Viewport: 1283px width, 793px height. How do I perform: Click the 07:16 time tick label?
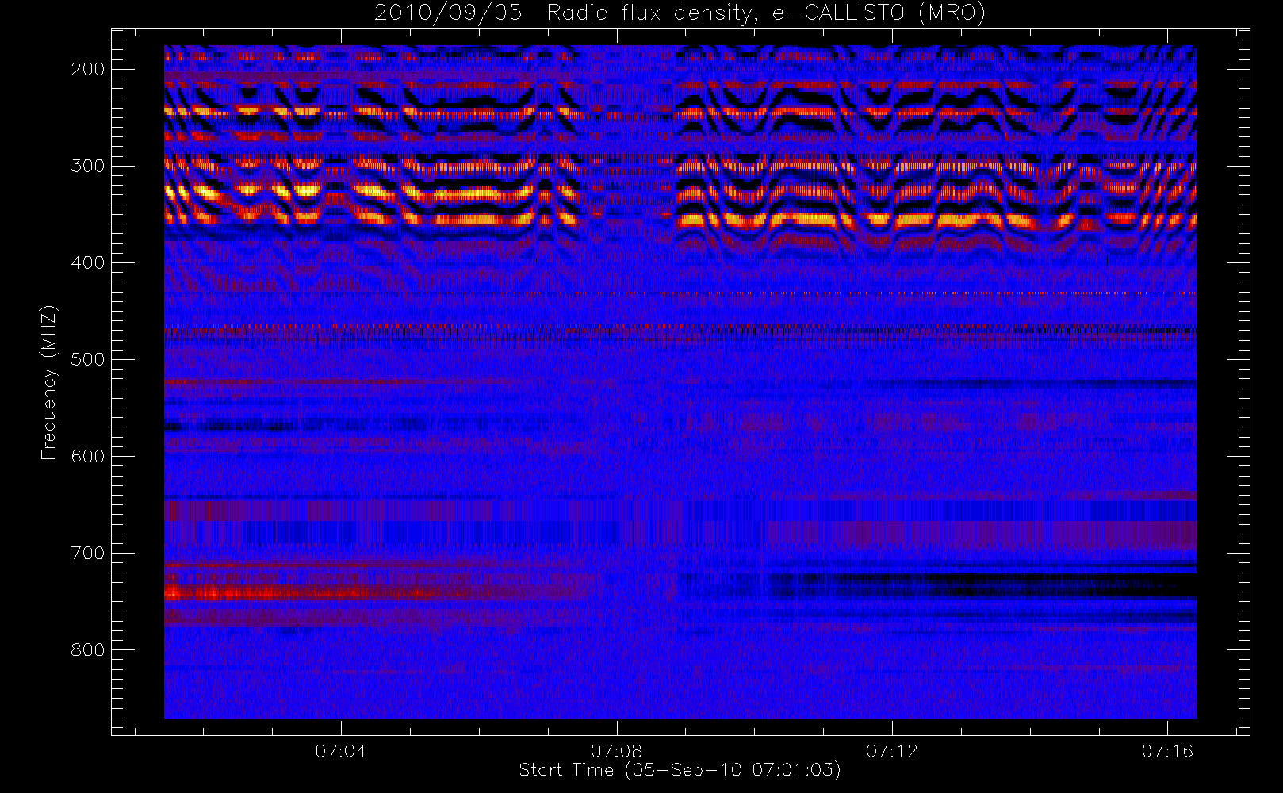(x=1167, y=751)
